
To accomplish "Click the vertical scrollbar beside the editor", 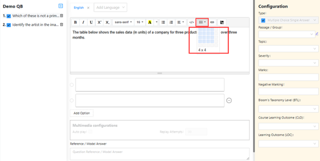I will click(254, 76).
